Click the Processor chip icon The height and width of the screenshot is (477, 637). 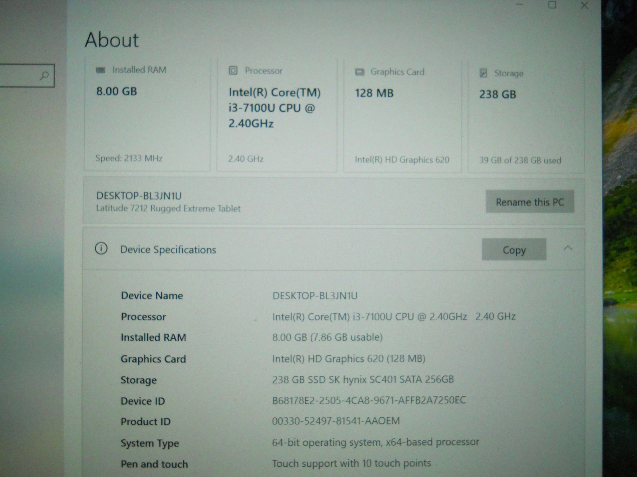(233, 71)
